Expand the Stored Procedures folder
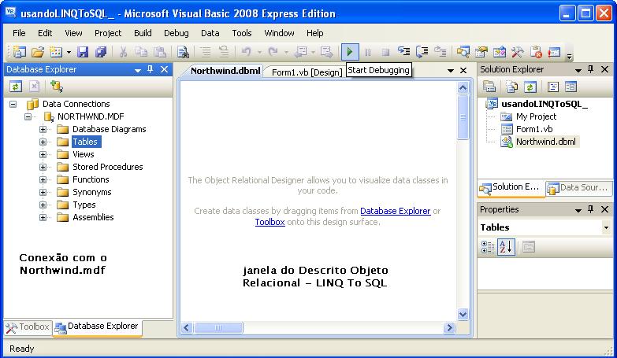The width and height of the screenshot is (617, 358). tap(43, 167)
